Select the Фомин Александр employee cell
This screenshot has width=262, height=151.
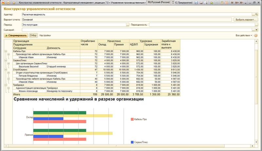[29, 91]
